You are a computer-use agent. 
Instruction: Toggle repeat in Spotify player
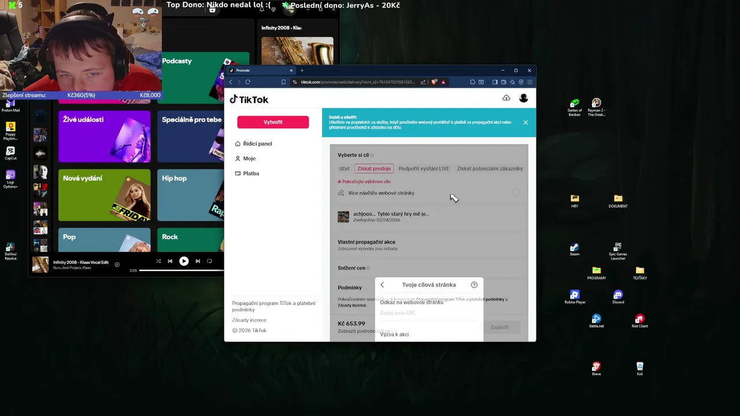pyautogui.click(x=209, y=261)
